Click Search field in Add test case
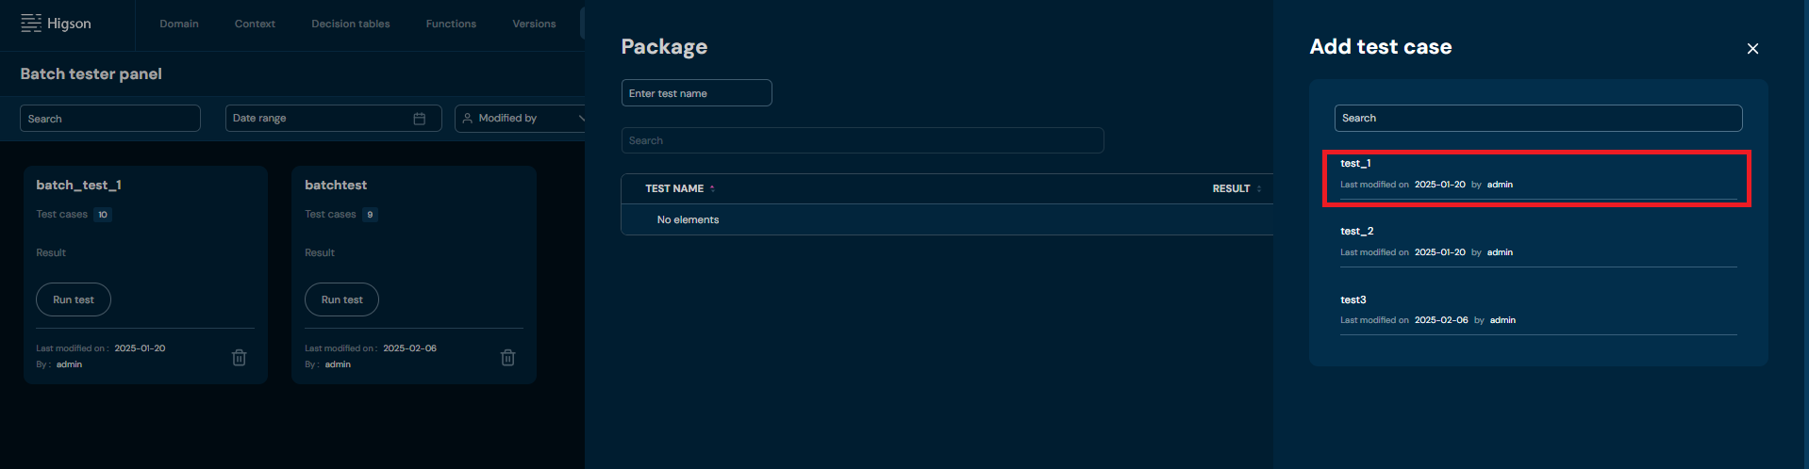The width and height of the screenshot is (1809, 469). coord(1537,118)
